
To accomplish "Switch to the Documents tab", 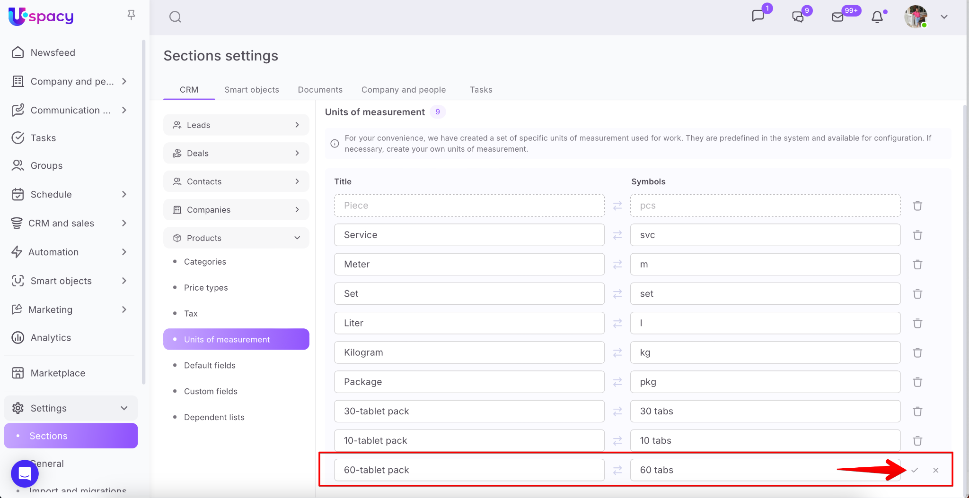I will (320, 90).
